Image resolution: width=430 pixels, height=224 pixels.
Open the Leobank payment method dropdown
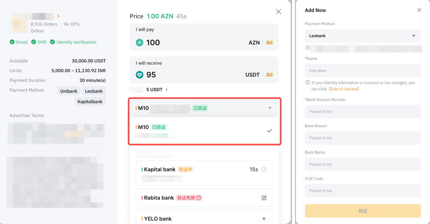(363, 36)
